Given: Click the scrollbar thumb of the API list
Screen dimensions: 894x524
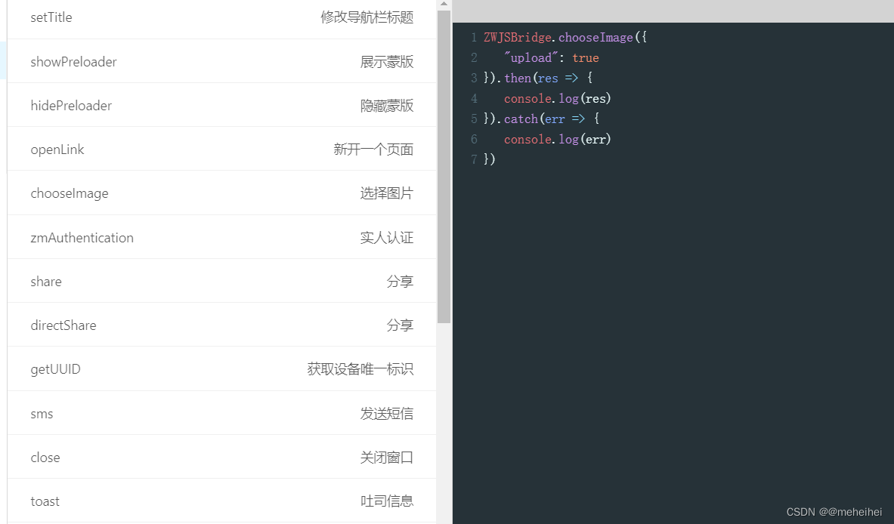Looking at the screenshot, I should (444, 166).
